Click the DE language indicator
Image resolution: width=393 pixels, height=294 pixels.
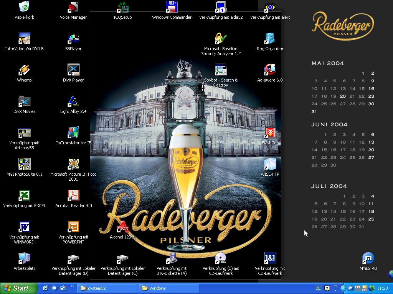pos(318,288)
